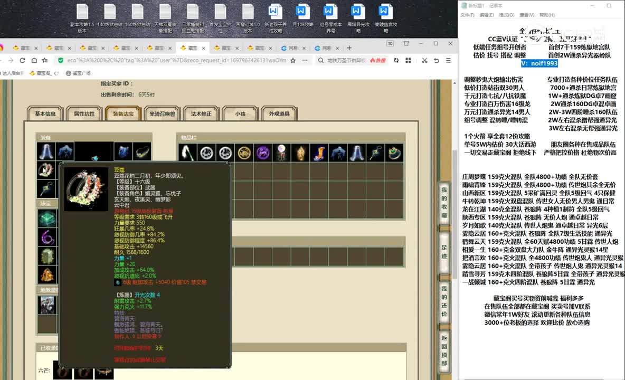625x380 pixels.
Task: Click the browser home icon
Action: pos(34,60)
